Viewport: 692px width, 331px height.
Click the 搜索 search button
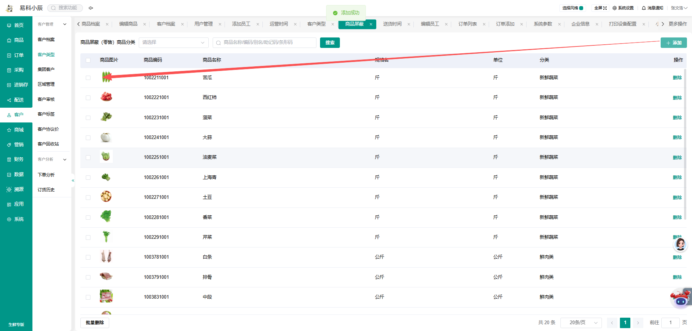pyautogui.click(x=330, y=43)
